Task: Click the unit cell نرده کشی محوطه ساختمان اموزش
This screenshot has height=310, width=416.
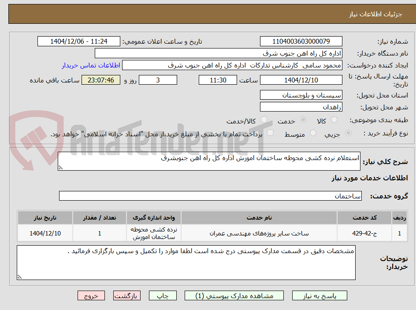Action: point(154,233)
